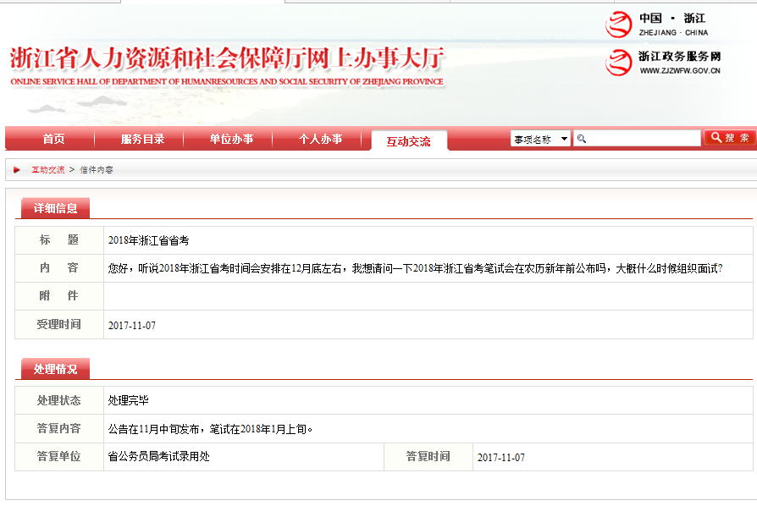Image resolution: width=757 pixels, height=506 pixels.
Task: Click the 互动交流 breadcrumb link
Action: tap(48, 170)
